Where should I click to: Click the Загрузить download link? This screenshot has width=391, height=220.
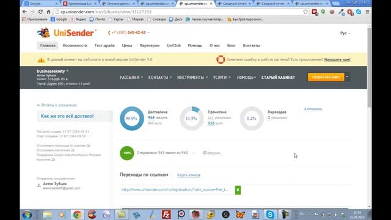[212, 153]
